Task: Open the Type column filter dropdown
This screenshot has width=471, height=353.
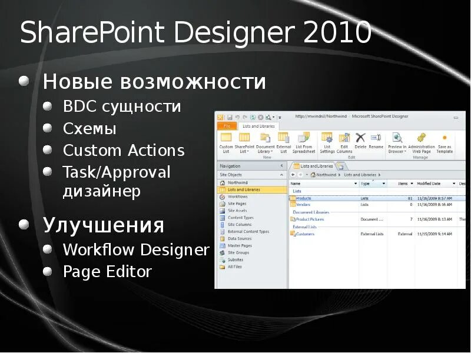Action: (384, 184)
